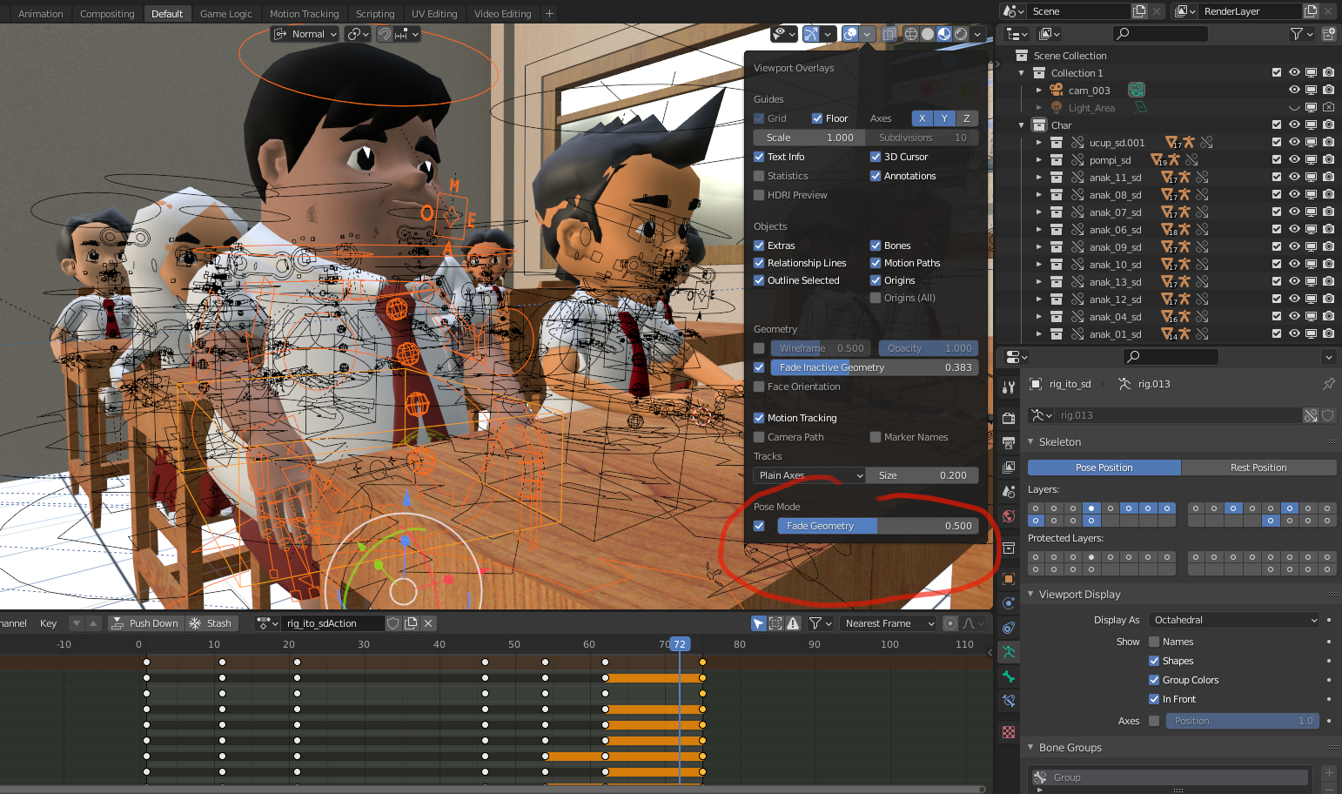Open the Display As Octahedral dropdown
This screenshot has width=1342, height=794.
[1234, 620]
